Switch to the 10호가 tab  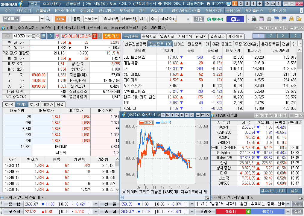(x=48, y=104)
